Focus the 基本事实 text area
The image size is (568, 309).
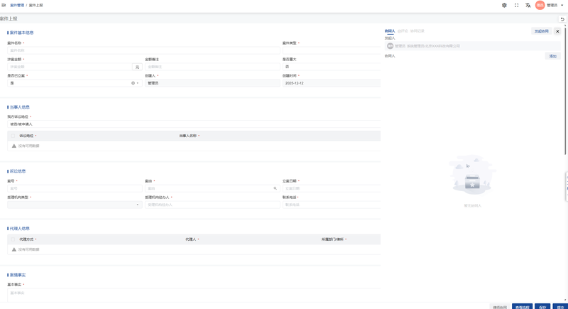(194, 295)
